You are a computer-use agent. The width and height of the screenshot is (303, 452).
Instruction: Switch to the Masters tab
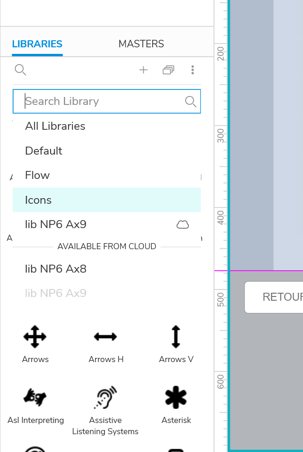coord(141,44)
